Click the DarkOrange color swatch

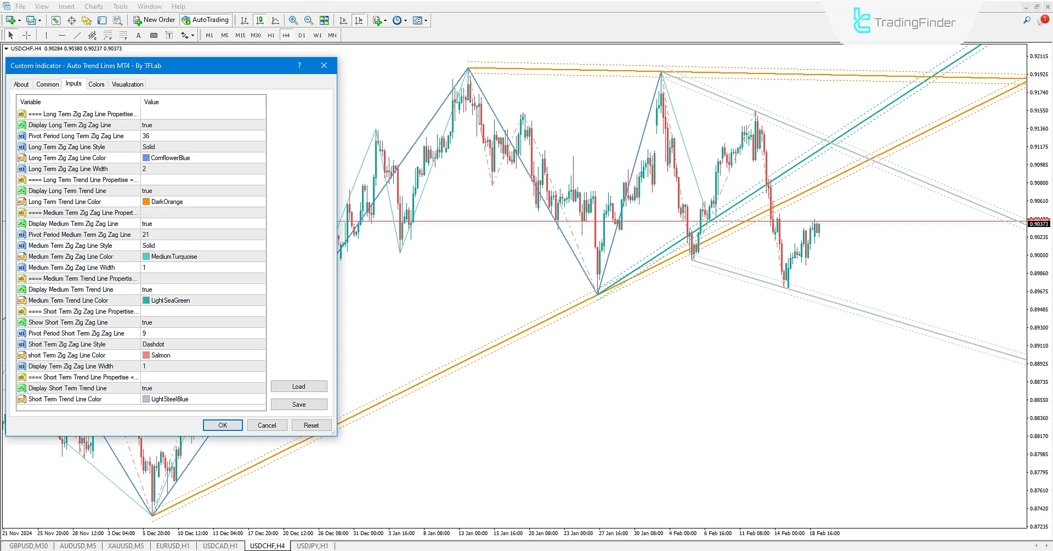[x=146, y=201]
